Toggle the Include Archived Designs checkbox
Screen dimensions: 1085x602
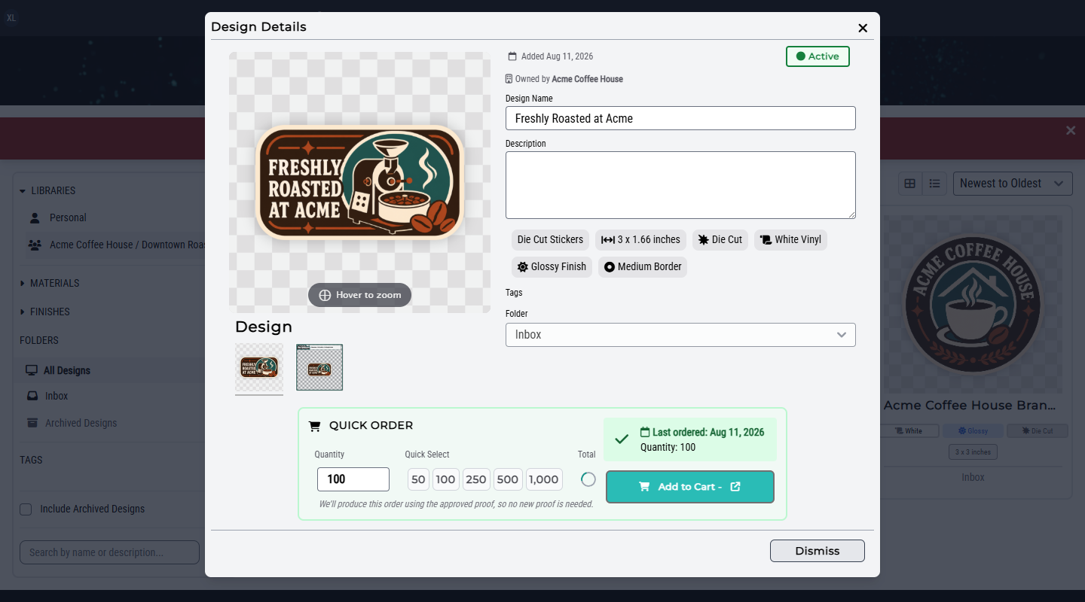[x=26, y=509]
